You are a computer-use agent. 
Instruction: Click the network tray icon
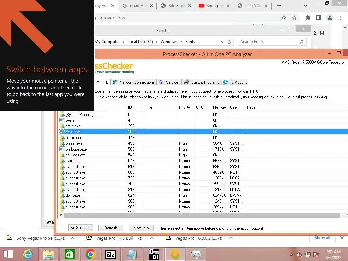pyautogui.click(x=308, y=255)
